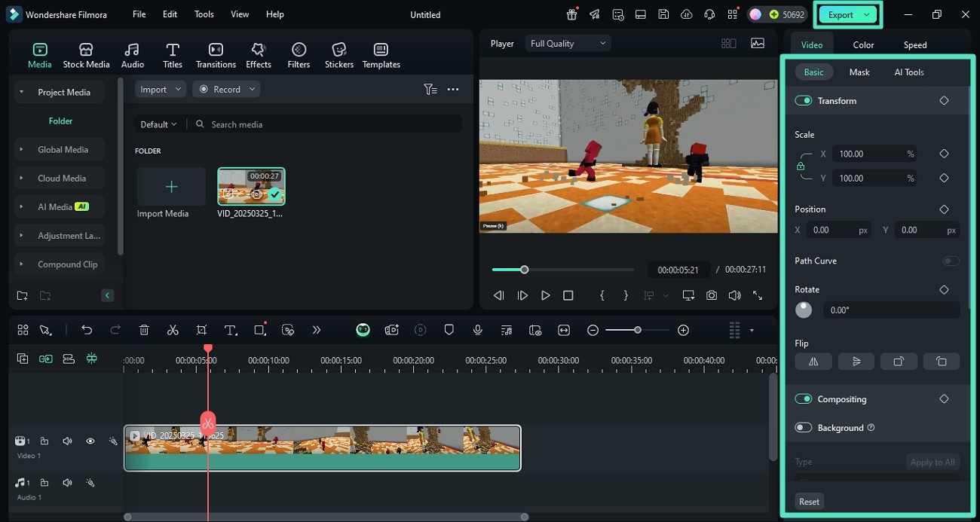
Task: Disable the Transform toggle
Action: pos(803,101)
